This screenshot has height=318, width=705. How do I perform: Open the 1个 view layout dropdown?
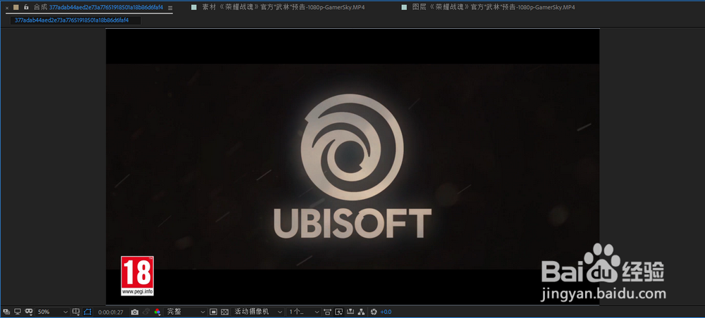[304, 311]
